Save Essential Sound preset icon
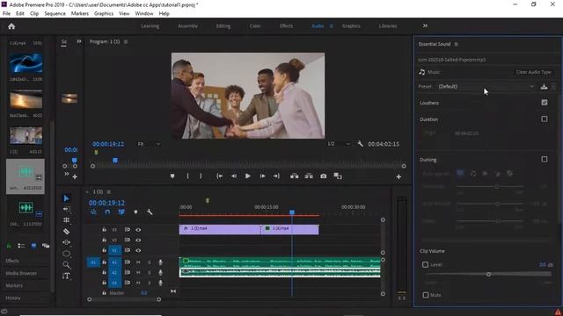This screenshot has width=563, height=316. [x=544, y=86]
